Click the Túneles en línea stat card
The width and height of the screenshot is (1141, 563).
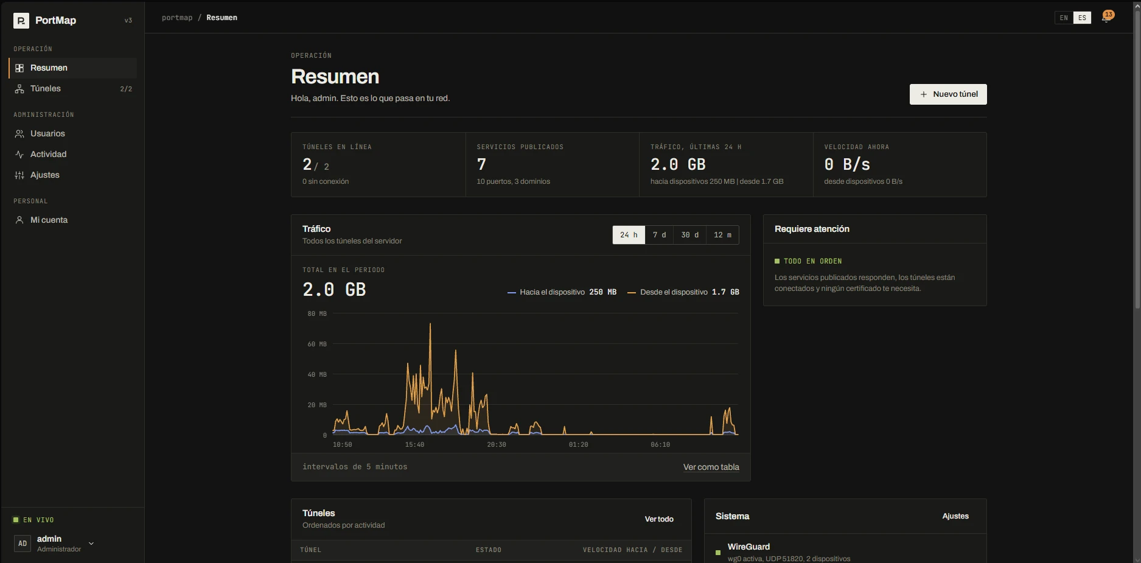tap(379, 165)
